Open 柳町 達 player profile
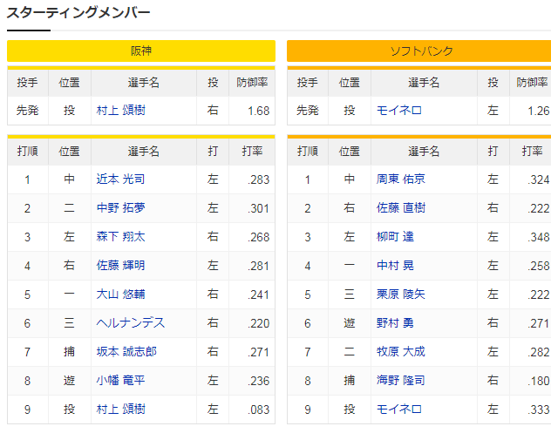The width and height of the screenshot is (551, 440). tap(395, 237)
